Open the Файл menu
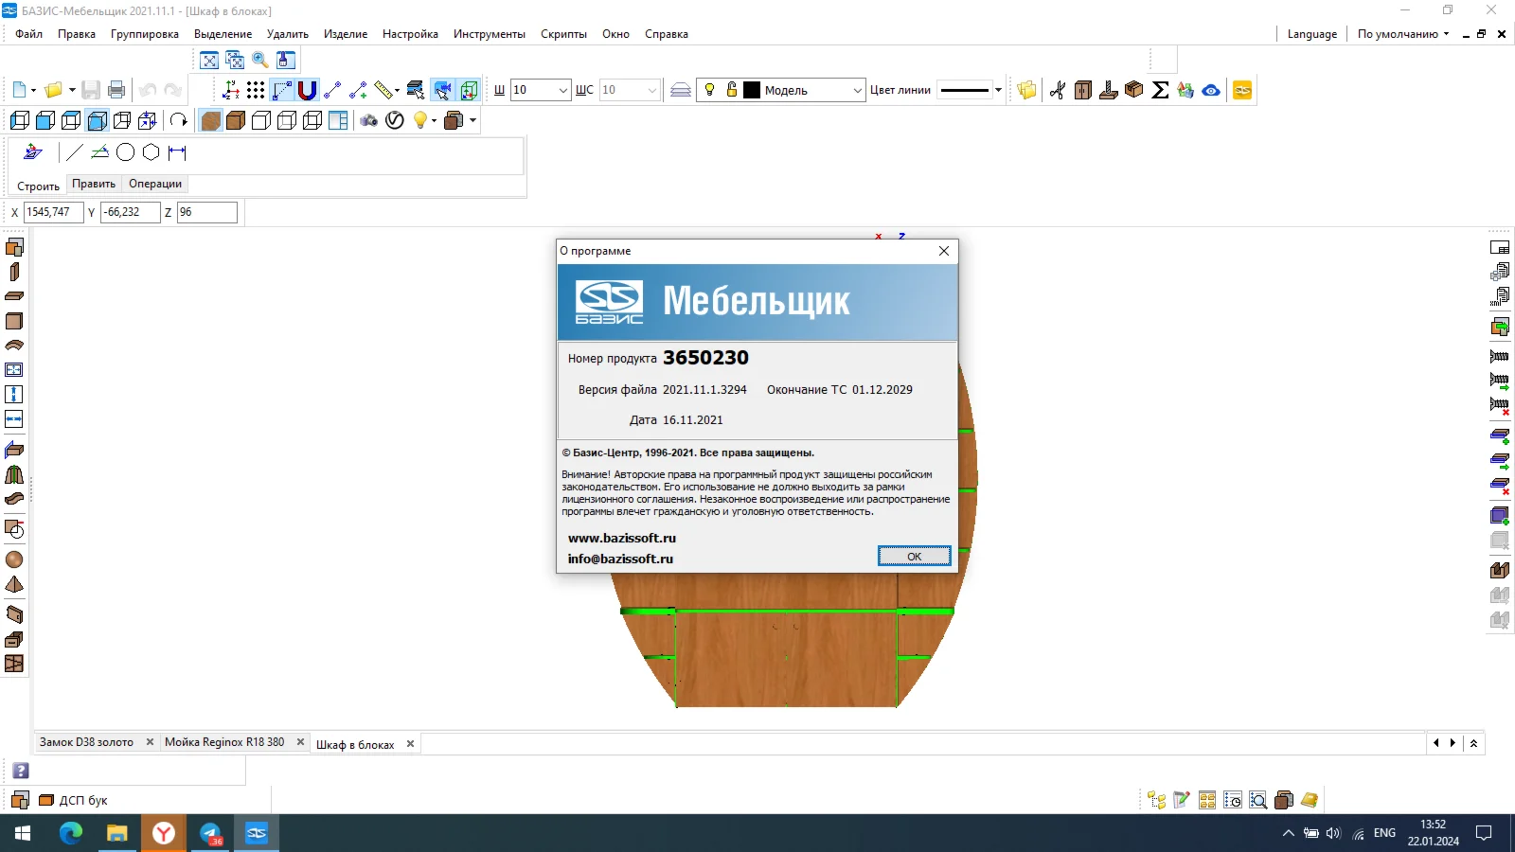 click(29, 34)
